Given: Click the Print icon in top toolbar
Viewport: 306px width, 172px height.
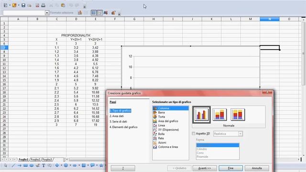Looking at the screenshot, I should [x=43, y=5].
